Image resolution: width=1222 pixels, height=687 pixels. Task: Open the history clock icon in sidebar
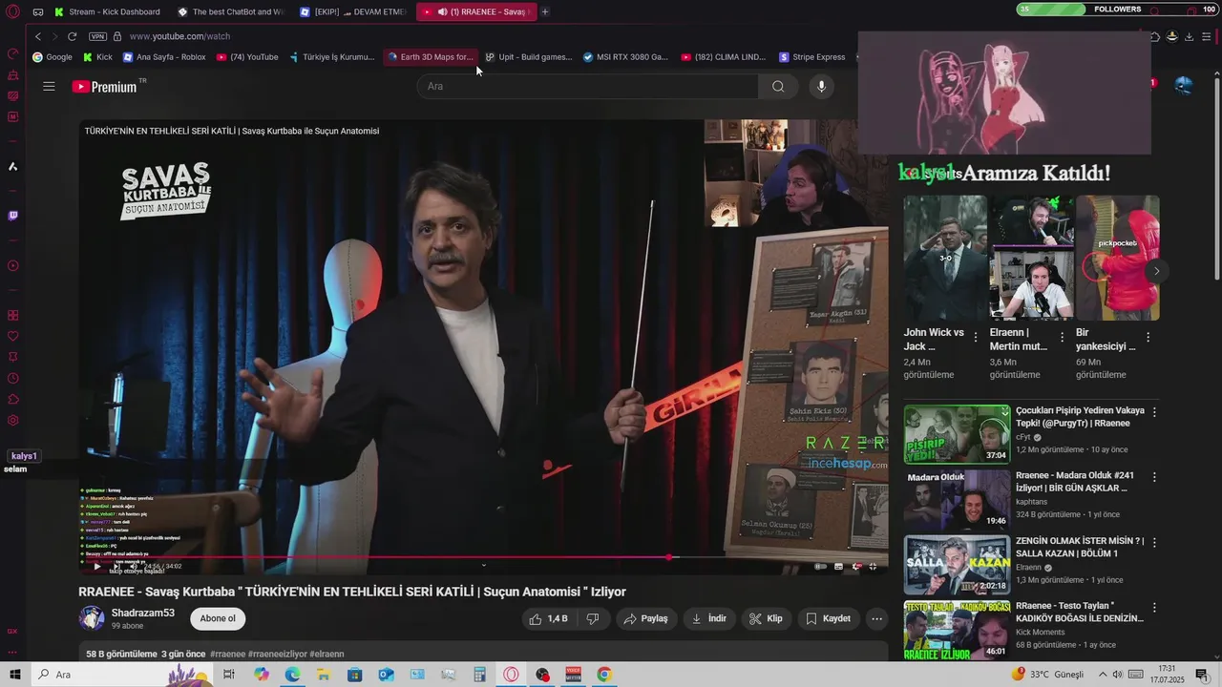coord(12,378)
